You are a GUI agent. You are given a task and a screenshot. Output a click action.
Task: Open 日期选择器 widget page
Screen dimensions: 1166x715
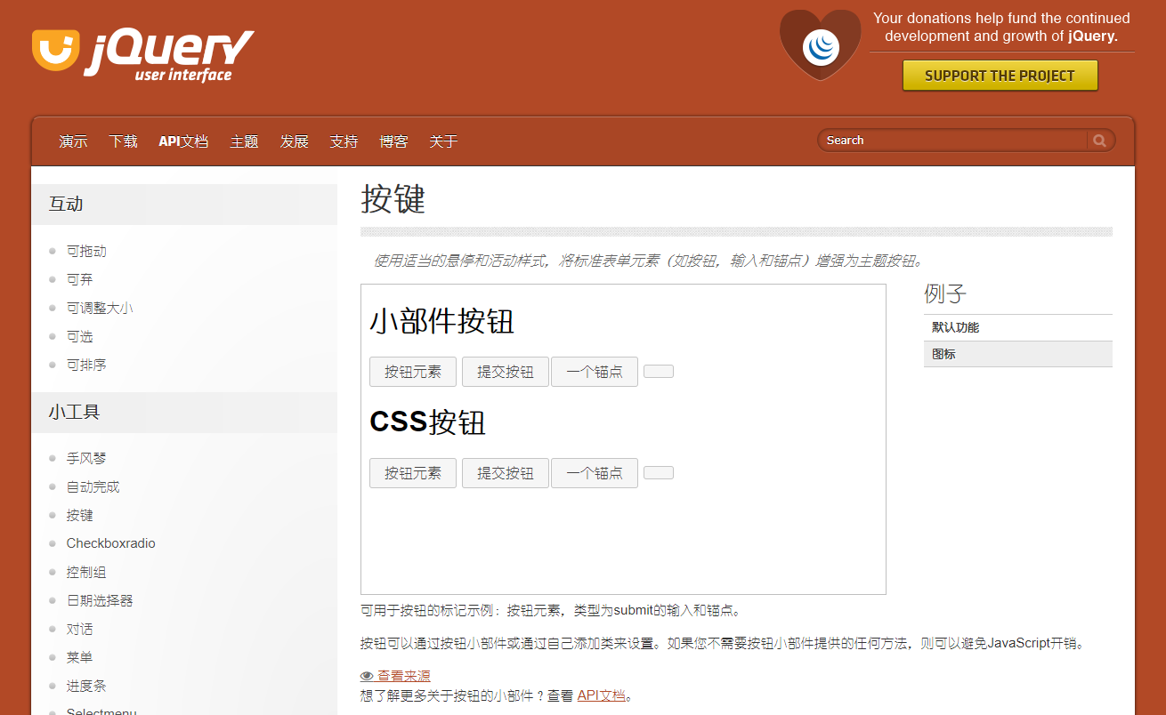100,601
